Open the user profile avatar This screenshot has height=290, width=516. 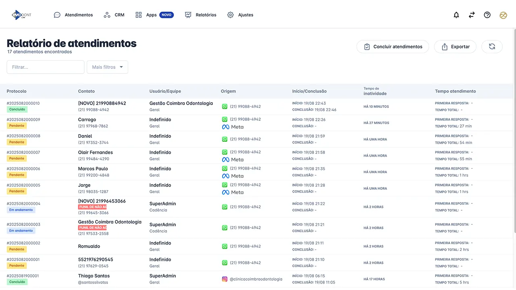point(503,15)
